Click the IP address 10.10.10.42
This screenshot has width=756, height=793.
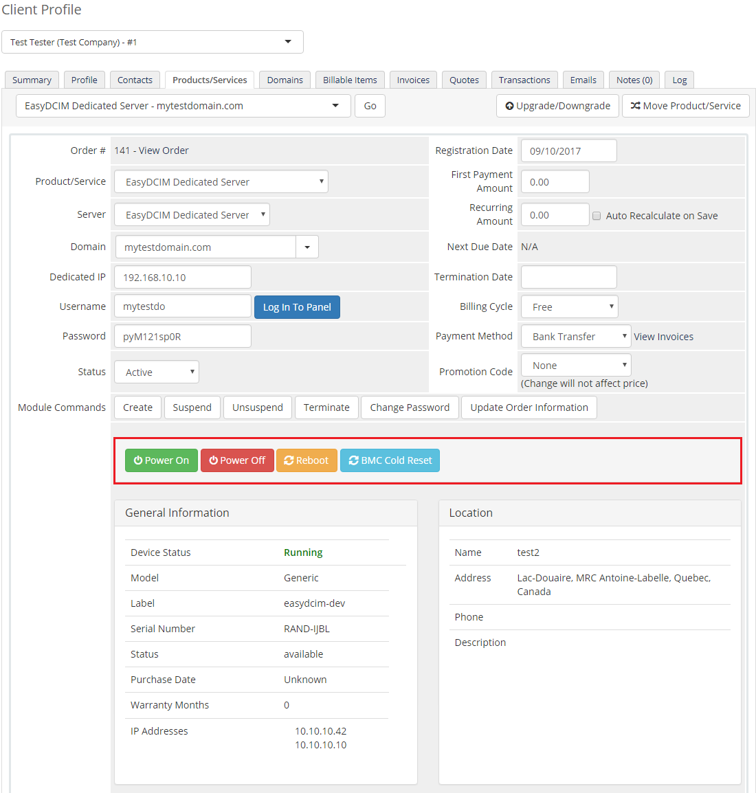pos(320,730)
